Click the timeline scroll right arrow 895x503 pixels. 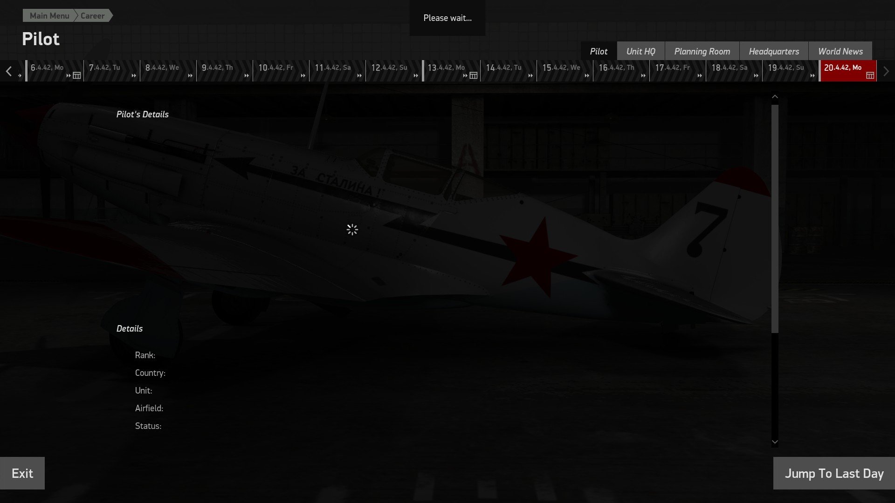(886, 71)
